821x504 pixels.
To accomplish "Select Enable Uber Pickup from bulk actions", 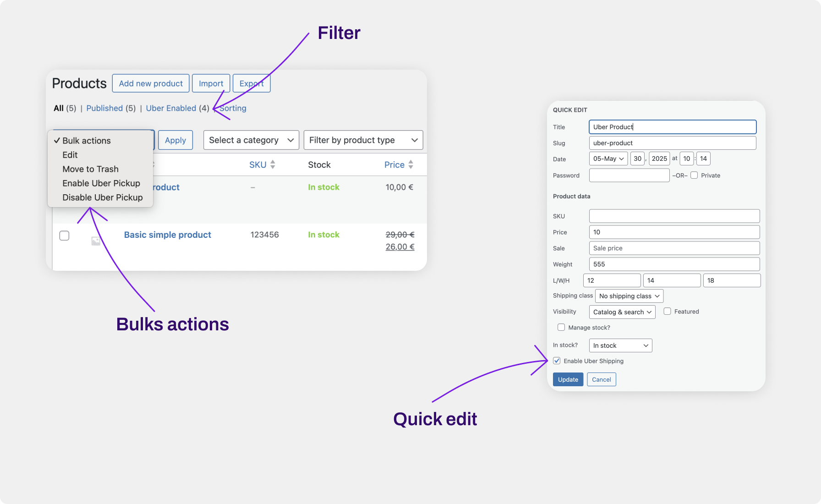I will 101,183.
